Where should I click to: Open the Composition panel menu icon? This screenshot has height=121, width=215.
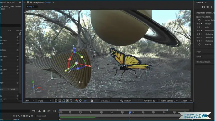click(53, 2)
